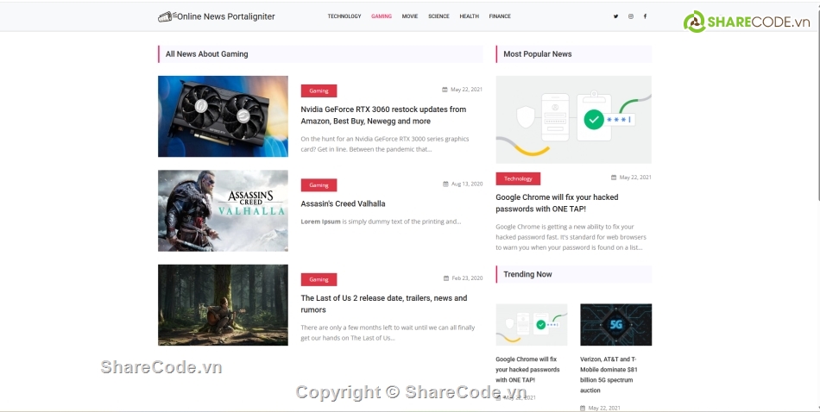Open the Finance menu item
This screenshot has width=820, height=412.
pos(500,16)
